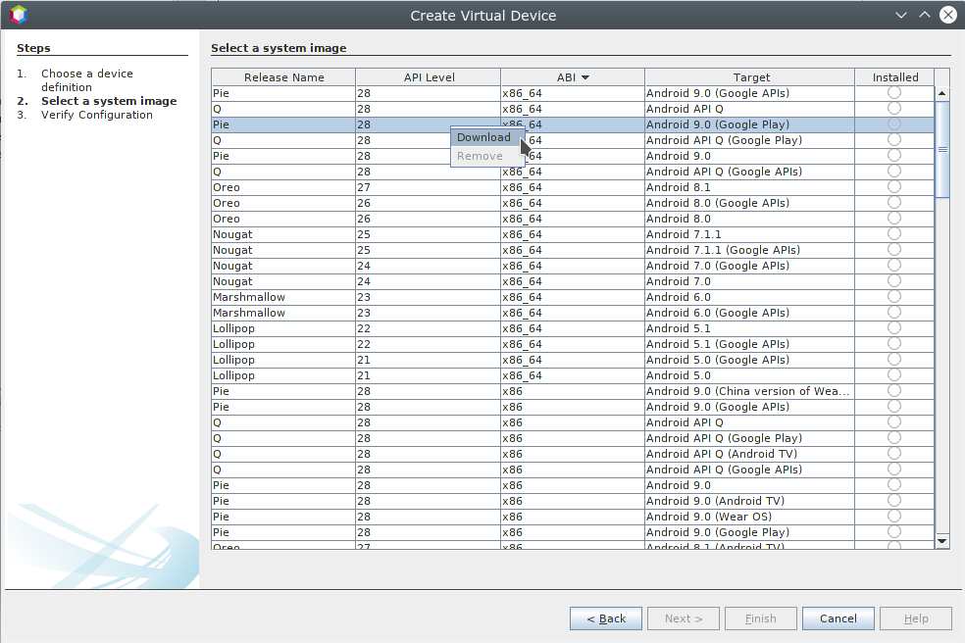Click the title bar up-arrow maximize icon
The width and height of the screenshot is (965, 643).
[924, 15]
